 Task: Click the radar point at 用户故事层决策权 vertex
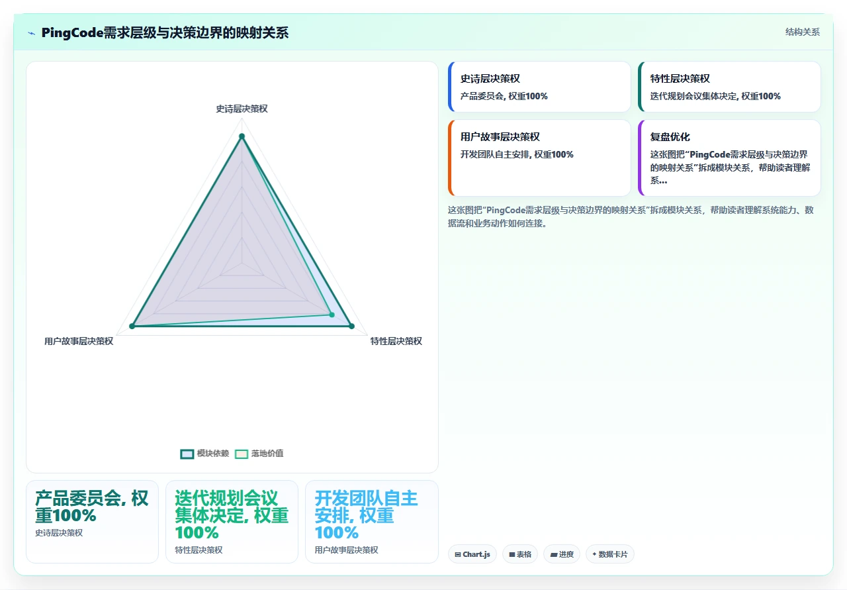coord(132,326)
